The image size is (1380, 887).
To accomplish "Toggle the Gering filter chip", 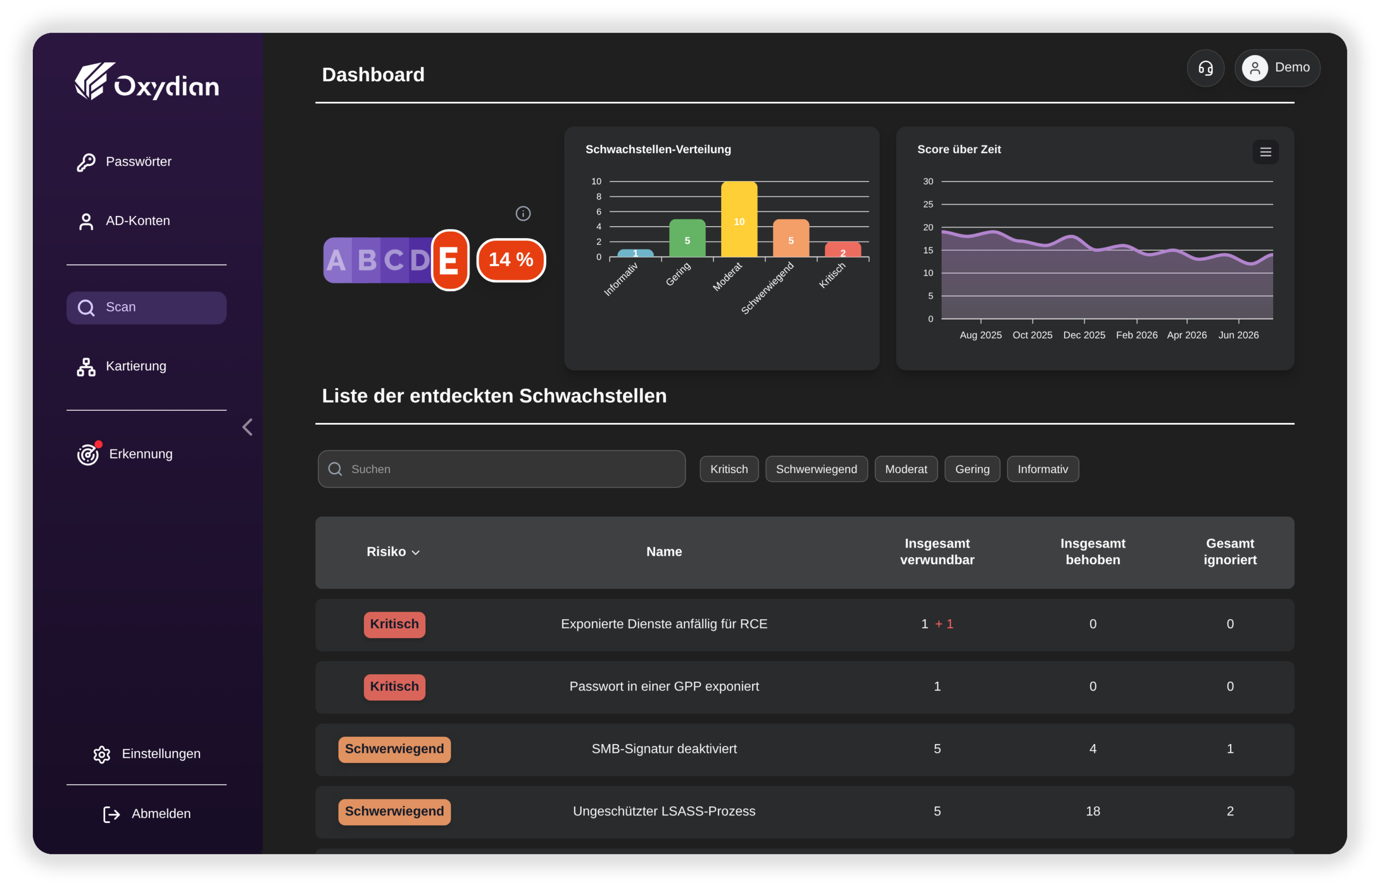I will [x=972, y=469].
